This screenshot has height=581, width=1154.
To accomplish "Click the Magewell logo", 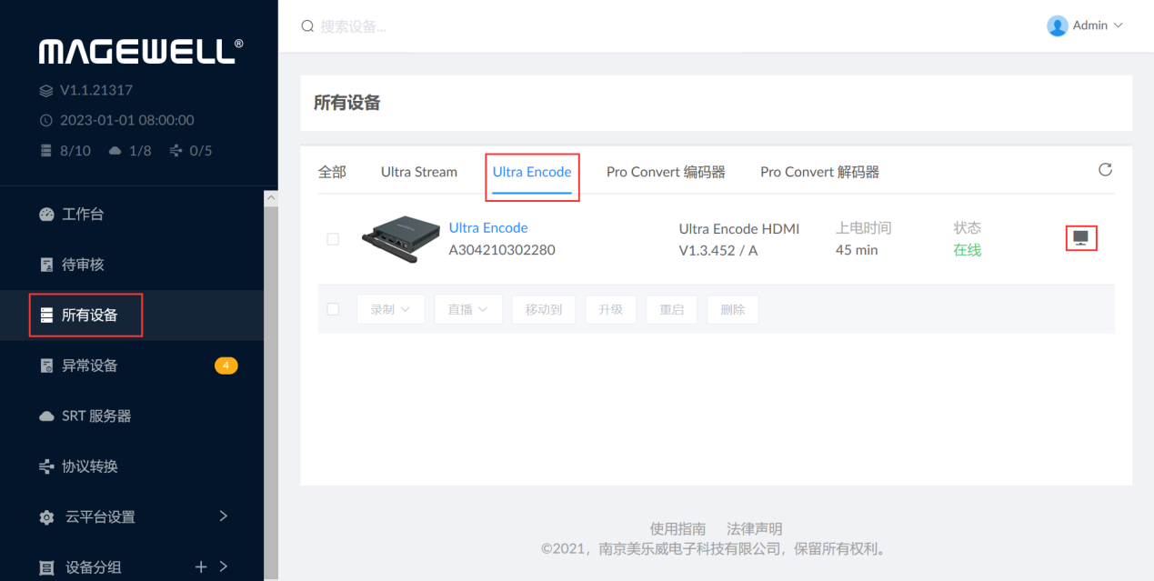I will point(141,51).
